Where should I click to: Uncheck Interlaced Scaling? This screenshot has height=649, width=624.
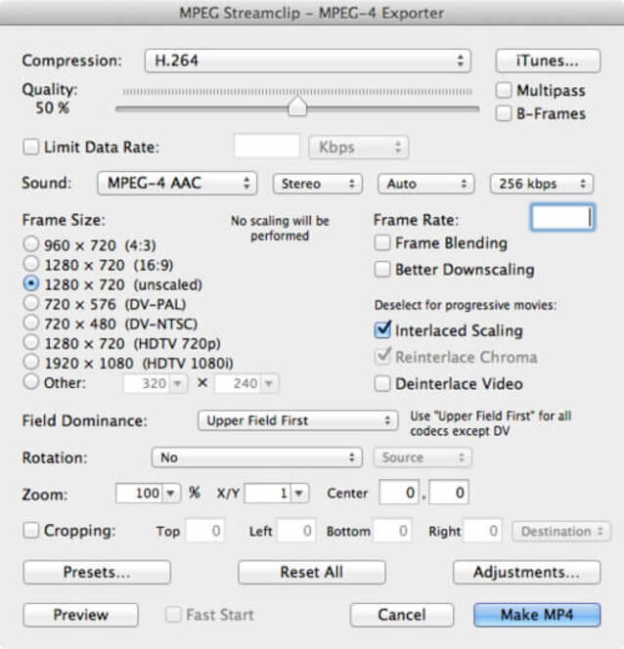pyautogui.click(x=383, y=331)
